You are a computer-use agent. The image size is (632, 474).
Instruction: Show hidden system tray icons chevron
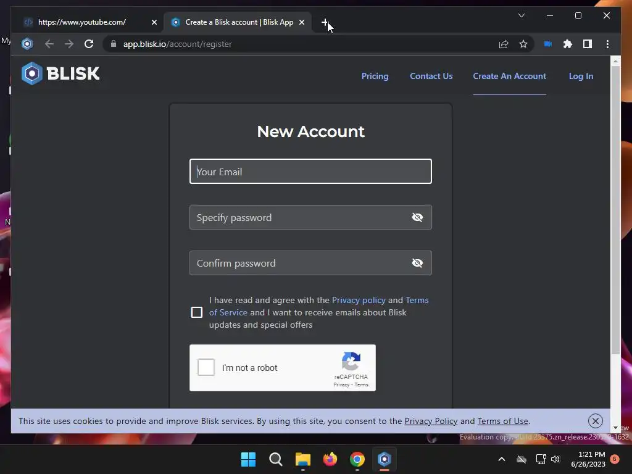tap(502, 459)
